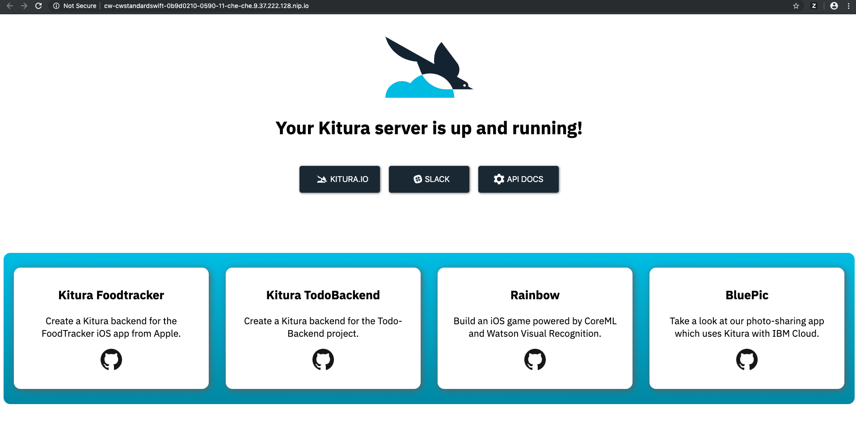Go forward using browser forward arrow

[x=24, y=6]
